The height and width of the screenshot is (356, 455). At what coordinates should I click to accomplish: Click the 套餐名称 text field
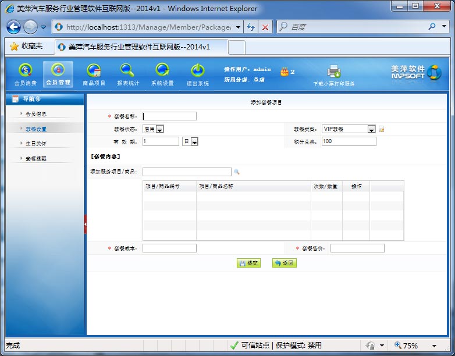coord(169,116)
